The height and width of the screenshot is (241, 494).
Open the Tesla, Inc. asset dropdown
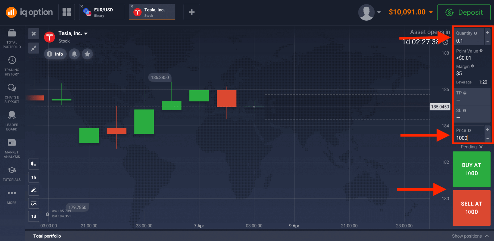pyautogui.click(x=73, y=33)
